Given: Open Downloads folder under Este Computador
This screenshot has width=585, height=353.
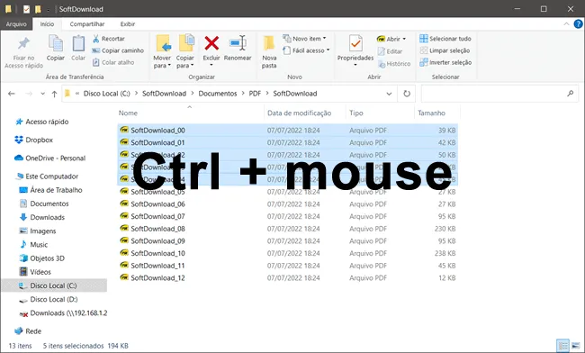Looking at the screenshot, I should (x=42, y=217).
